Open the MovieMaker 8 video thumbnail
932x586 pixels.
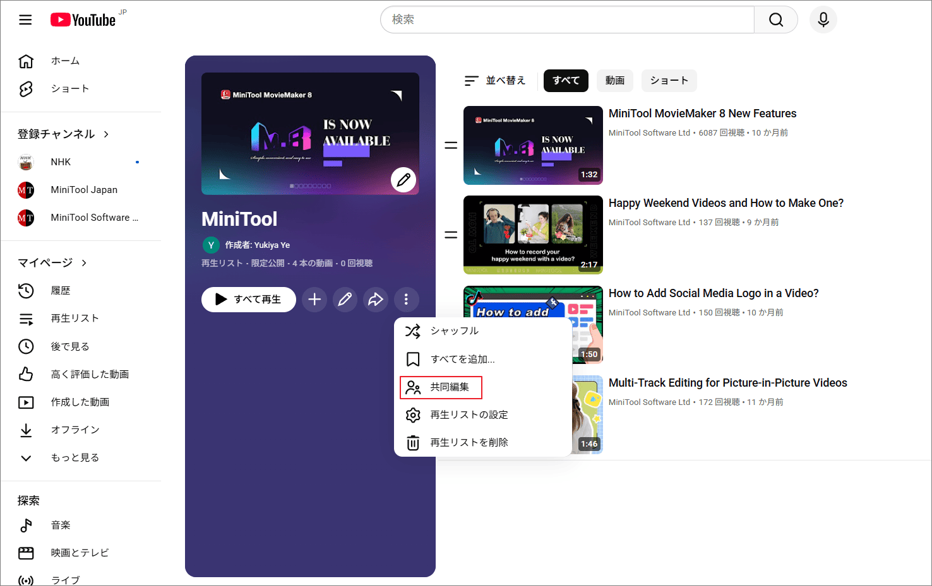pyautogui.click(x=533, y=146)
